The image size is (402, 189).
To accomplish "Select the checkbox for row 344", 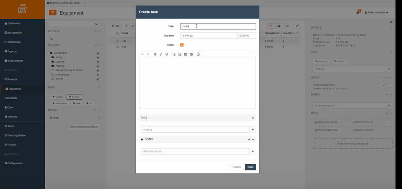I will [x=117, y=41].
